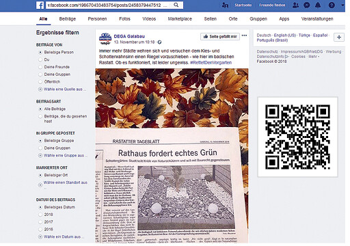The height and width of the screenshot is (246, 350).
Task: Click the public globe icon beside date
Action: coord(159,42)
